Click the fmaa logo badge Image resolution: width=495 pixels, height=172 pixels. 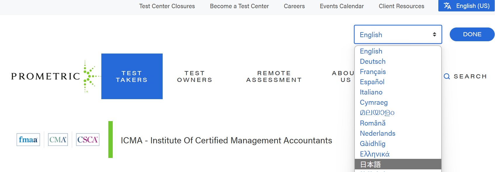pos(28,140)
